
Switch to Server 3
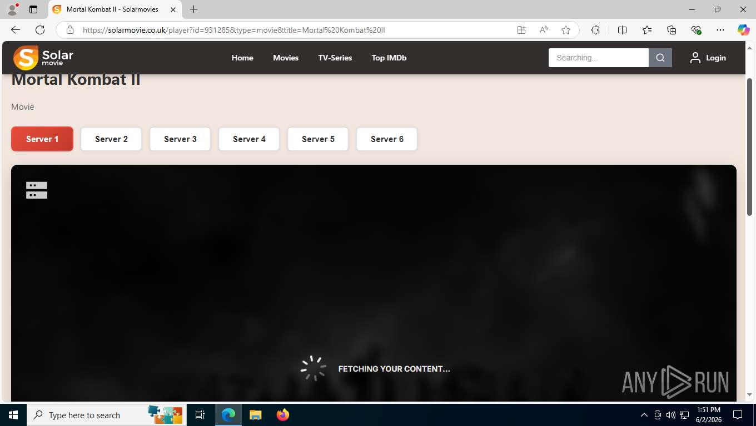pyautogui.click(x=180, y=139)
